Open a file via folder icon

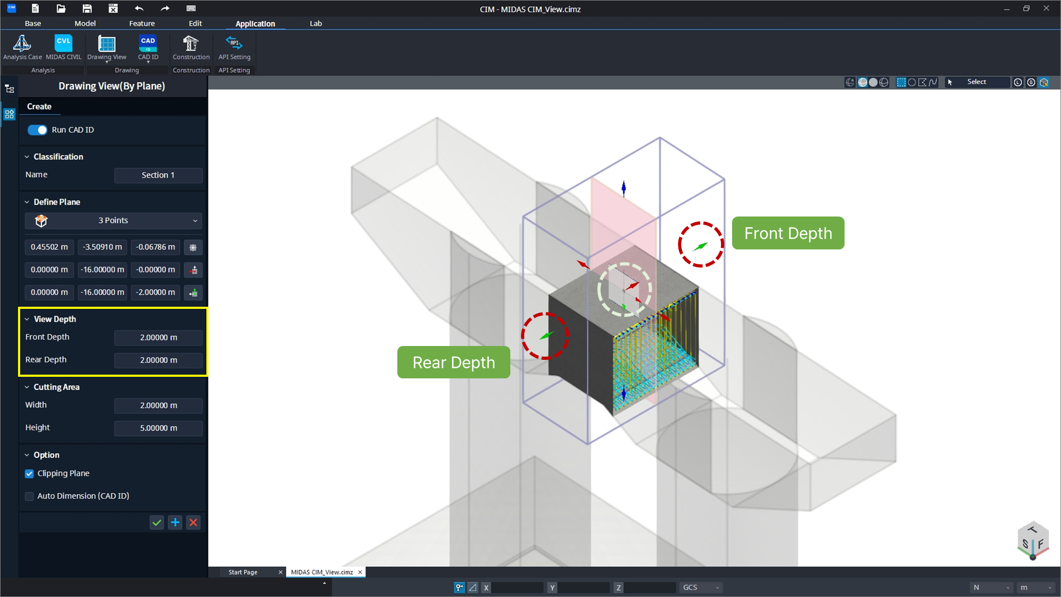61,8
